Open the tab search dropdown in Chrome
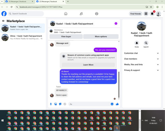Image resolution: width=165 pixels, height=131 pixels. 2,2
